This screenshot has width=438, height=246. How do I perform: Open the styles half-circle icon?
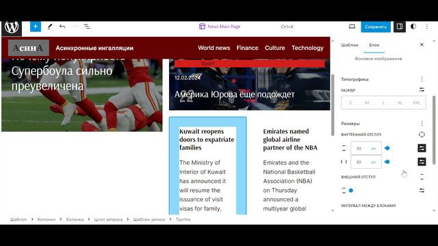[413, 27]
